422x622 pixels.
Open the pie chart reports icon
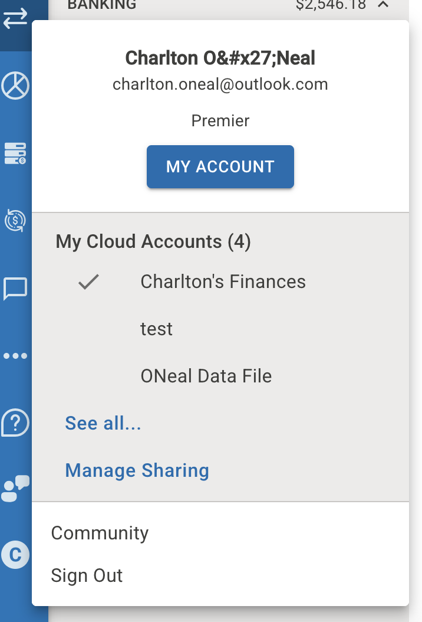click(15, 86)
